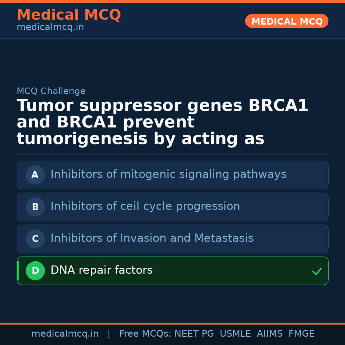Click the green checkmark icon on option D
Screen dimensions: 345x345
coord(317,271)
